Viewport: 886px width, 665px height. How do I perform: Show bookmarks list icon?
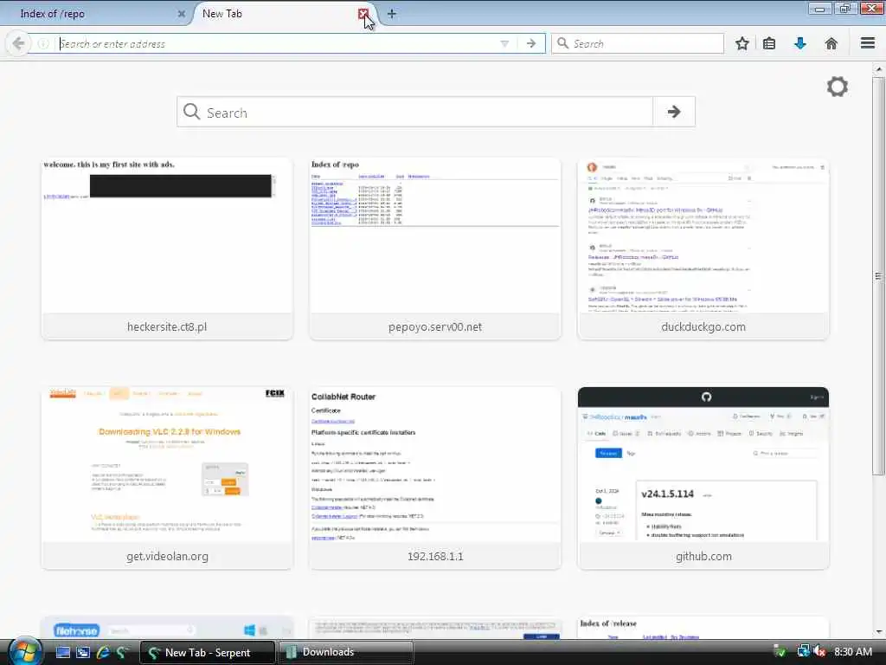[769, 43]
